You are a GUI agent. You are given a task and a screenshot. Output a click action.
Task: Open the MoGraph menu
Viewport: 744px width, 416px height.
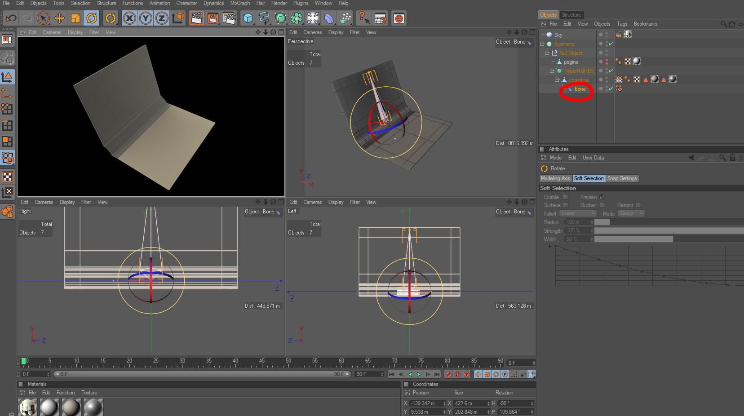(240, 3)
